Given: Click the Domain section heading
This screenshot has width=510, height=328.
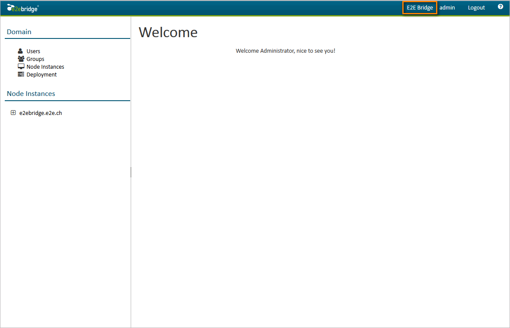Looking at the screenshot, I should click(x=19, y=32).
